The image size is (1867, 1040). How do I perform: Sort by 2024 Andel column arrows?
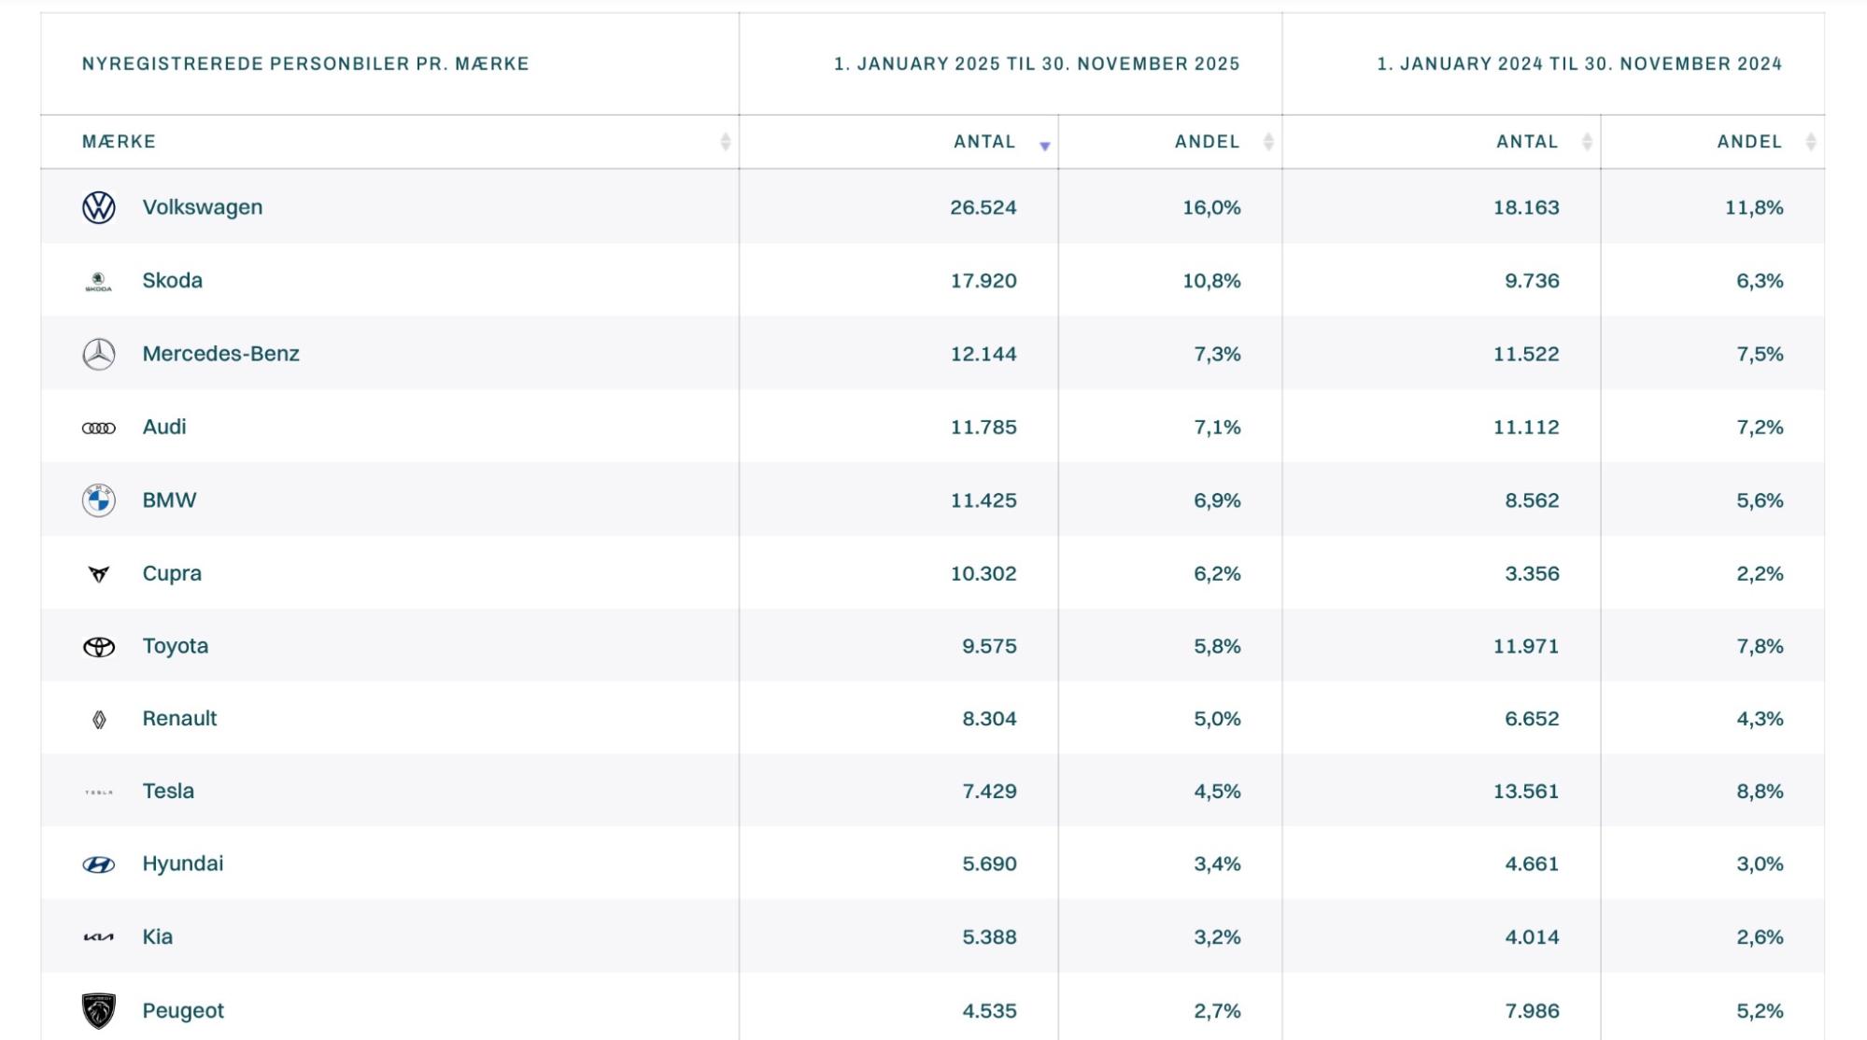1811,142
